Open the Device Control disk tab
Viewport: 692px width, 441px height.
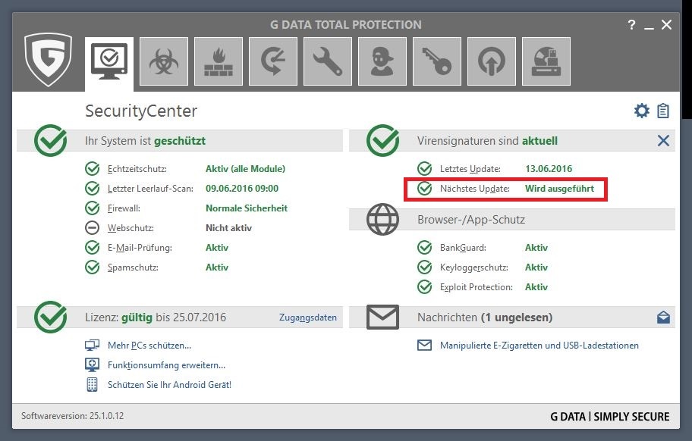pos(546,61)
